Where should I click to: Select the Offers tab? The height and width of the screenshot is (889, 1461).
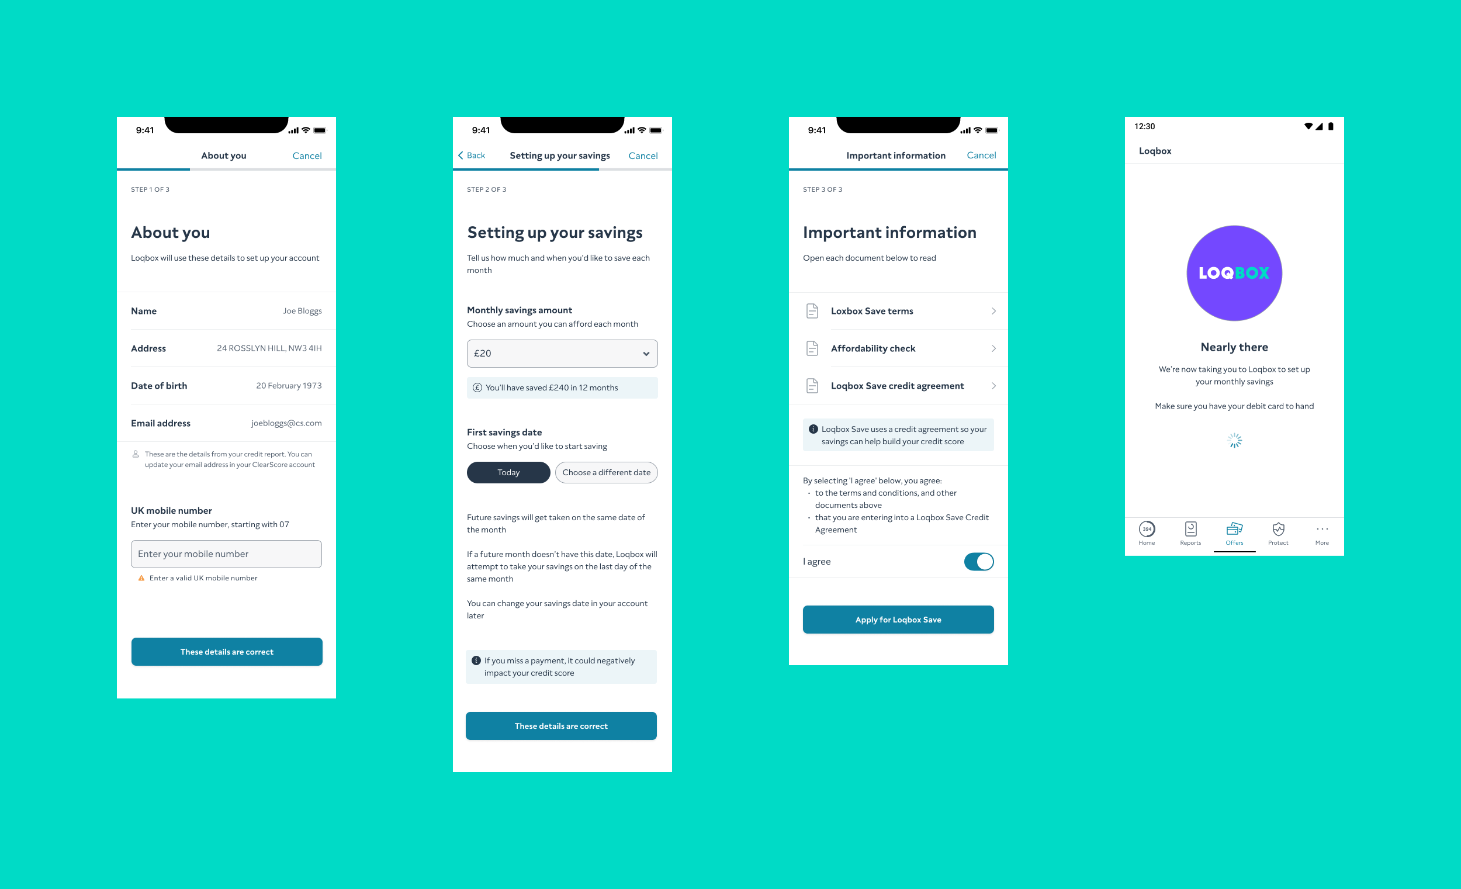pos(1234,533)
